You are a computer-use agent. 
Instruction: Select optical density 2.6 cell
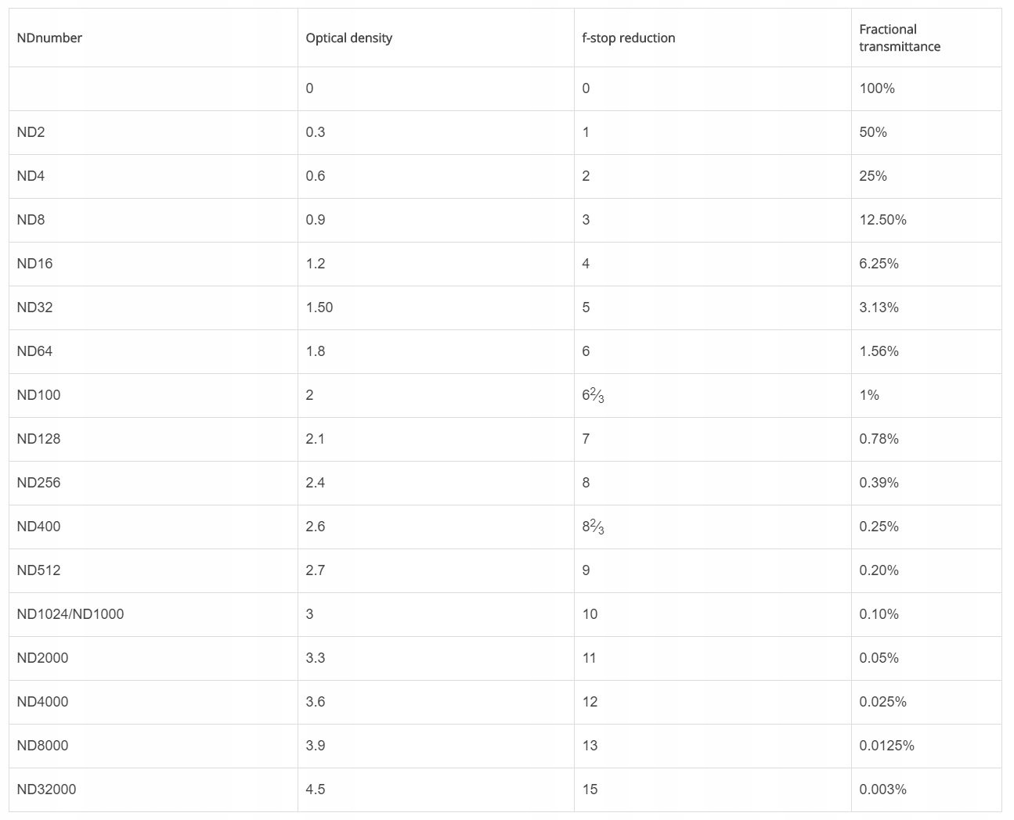tap(315, 527)
